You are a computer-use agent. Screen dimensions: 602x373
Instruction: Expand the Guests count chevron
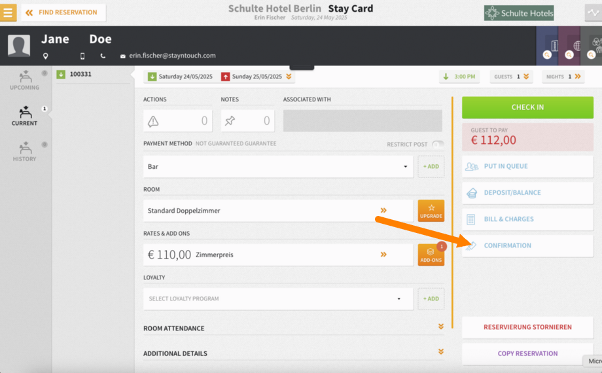pos(526,77)
